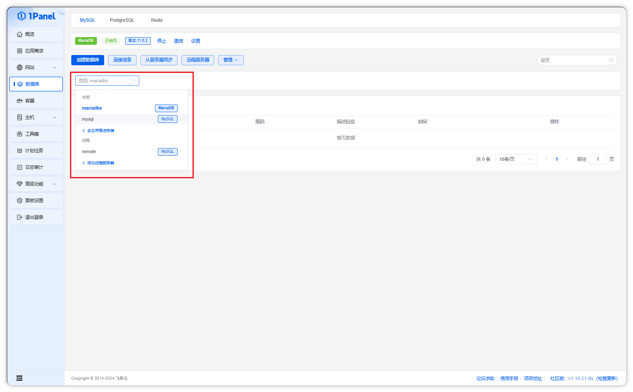Expand the 网站 submenu chevron
Image resolution: width=633 pixels, height=392 pixels.
pyautogui.click(x=54, y=67)
